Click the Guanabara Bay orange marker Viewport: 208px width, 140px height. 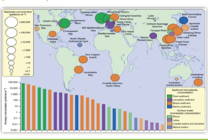point(79,70)
